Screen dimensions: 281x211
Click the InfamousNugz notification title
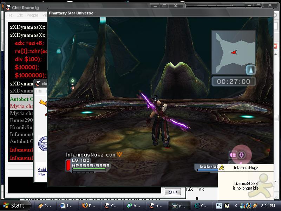[x=246, y=168]
